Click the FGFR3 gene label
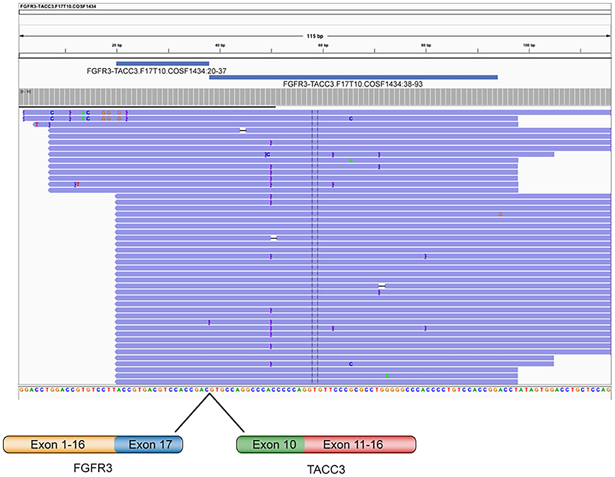The height and width of the screenshot is (477, 615). click(x=93, y=468)
